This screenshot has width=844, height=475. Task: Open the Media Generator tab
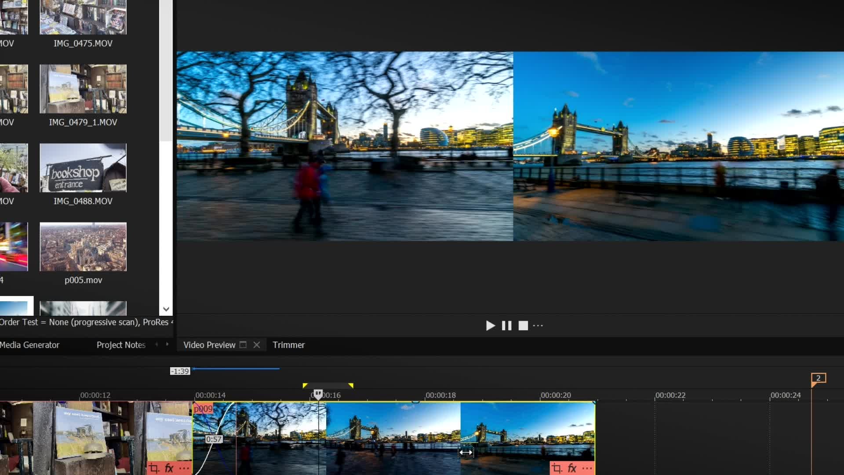pyautogui.click(x=29, y=345)
